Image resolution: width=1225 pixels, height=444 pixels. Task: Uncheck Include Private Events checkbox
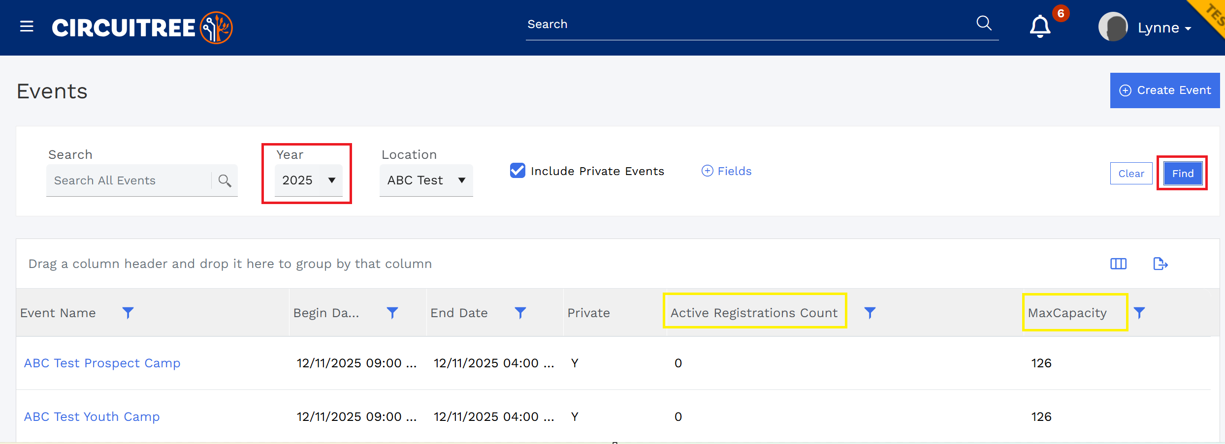pyautogui.click(x=517, y=171)
